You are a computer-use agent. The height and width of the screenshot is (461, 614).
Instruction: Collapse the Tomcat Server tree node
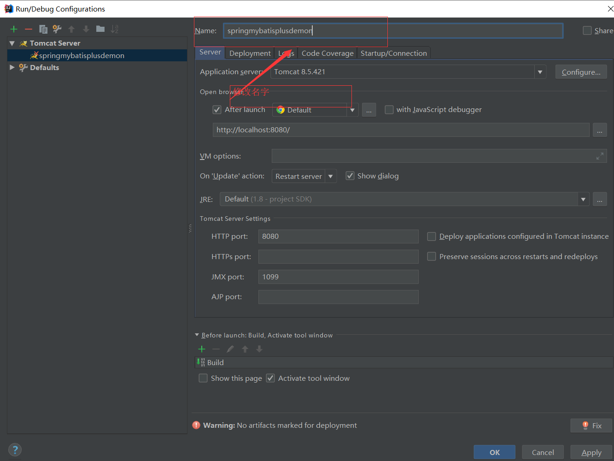12,43
